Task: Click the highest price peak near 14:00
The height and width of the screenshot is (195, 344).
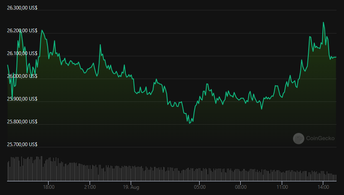Action: tap(323, 22)
